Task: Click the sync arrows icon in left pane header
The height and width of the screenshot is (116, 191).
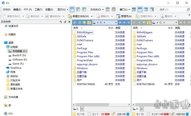Action: point(124,22)
